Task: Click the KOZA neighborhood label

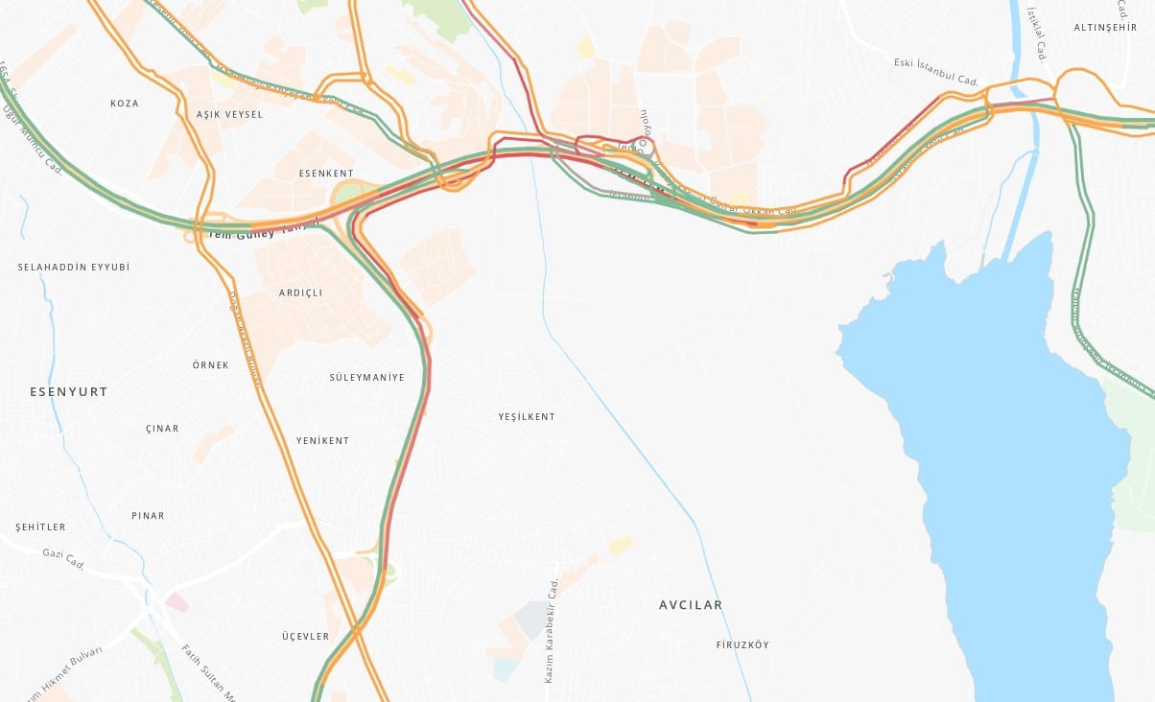Action: click(125, 104)
